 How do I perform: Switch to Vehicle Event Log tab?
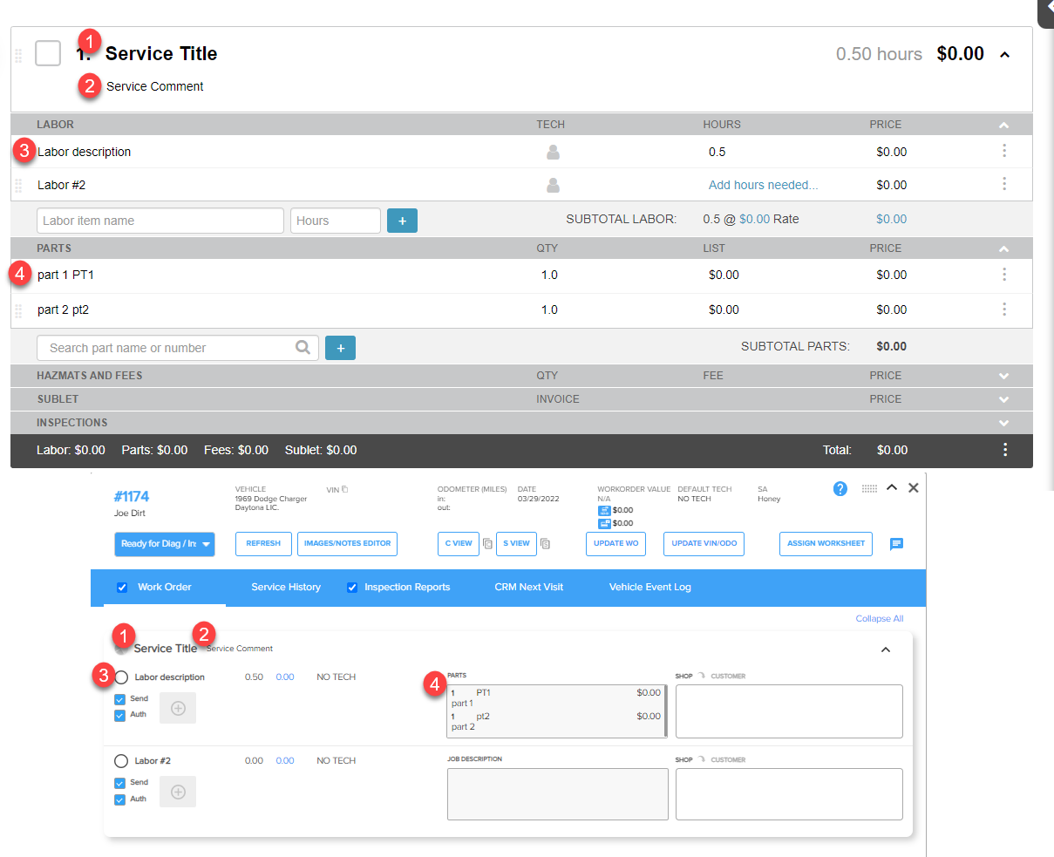649,588
